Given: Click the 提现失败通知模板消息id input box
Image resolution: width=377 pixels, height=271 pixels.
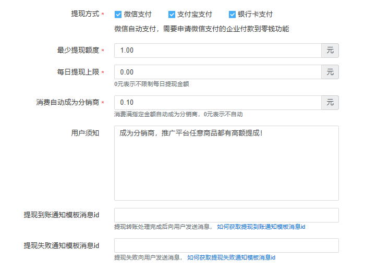Looking at the screenshot, I should pyautogui.click(x=226, y=245).
